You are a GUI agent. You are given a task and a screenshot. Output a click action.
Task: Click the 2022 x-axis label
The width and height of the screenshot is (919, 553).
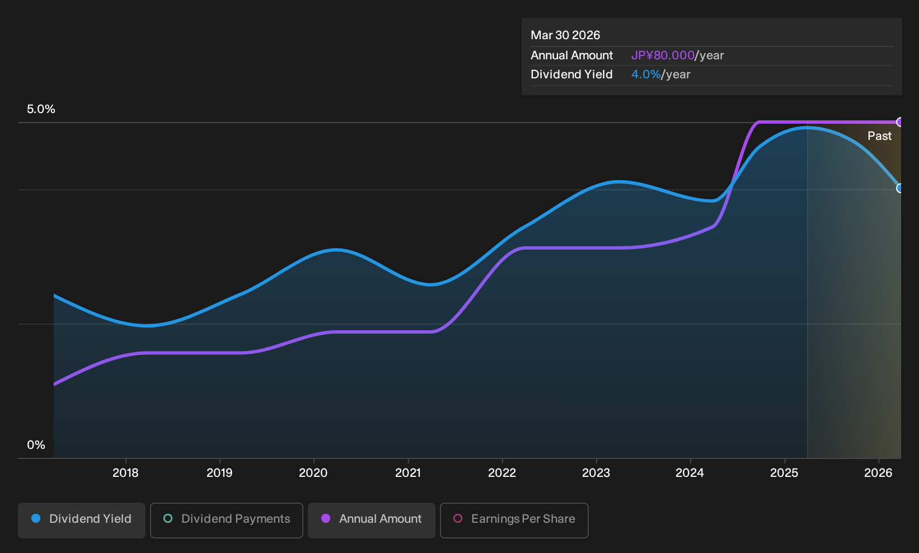pyautogui.click(x=502, y=473)
